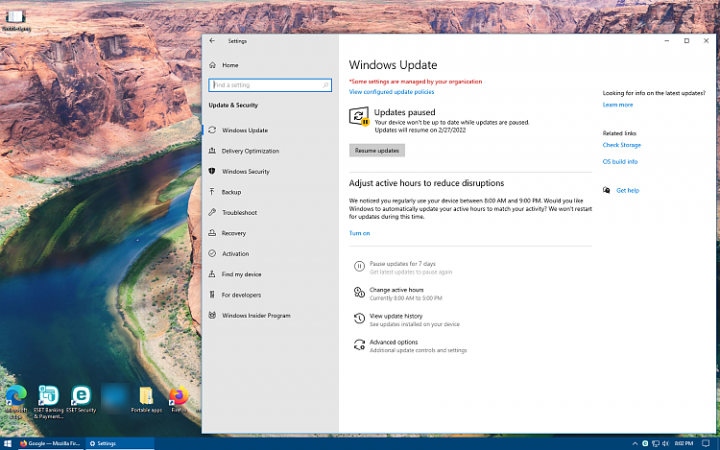The image size is (720, 450).
Task: Click the Settings back arrow
Action: pos(212,41)
